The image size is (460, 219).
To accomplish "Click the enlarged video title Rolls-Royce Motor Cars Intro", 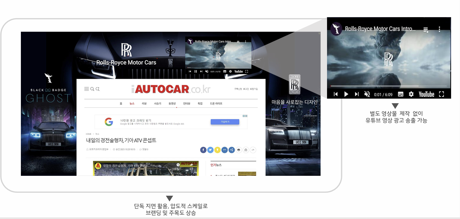I will coord(380,29).
